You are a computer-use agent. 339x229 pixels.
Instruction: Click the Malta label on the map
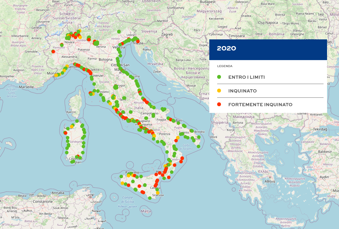146,211
